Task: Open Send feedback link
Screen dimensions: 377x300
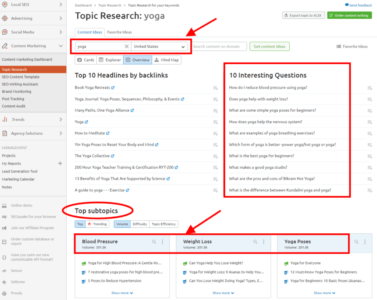Action: click(x=359, y=5)
